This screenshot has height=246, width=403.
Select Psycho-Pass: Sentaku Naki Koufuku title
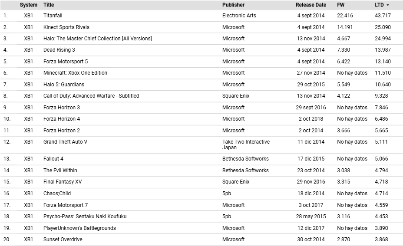click(x=85, y=216)
